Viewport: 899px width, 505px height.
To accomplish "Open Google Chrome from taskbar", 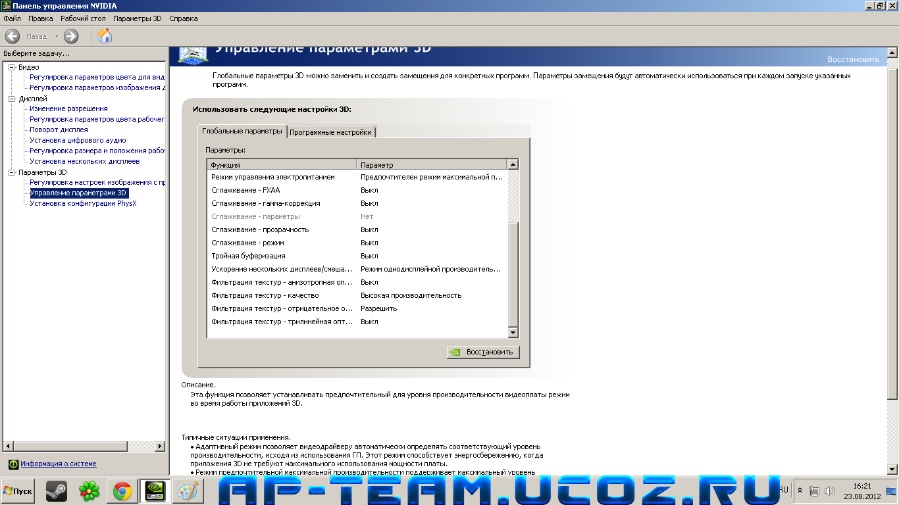I will [x=122, y=491].
